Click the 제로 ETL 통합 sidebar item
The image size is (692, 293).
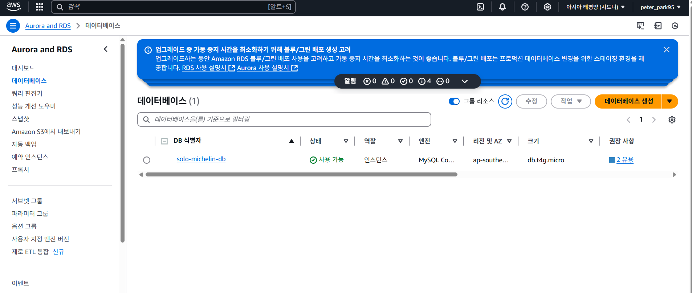coord(30,252)
